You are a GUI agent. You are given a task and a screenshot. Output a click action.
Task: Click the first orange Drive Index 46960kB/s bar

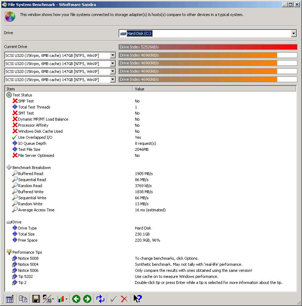point(208,55)
